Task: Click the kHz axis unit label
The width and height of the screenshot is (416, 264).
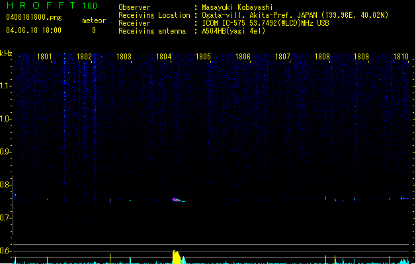Action: pyautogui.click(x=6, y=53)
